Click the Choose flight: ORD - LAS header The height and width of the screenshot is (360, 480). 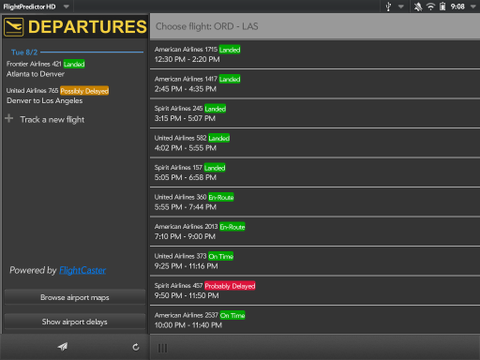pos(315,26)
